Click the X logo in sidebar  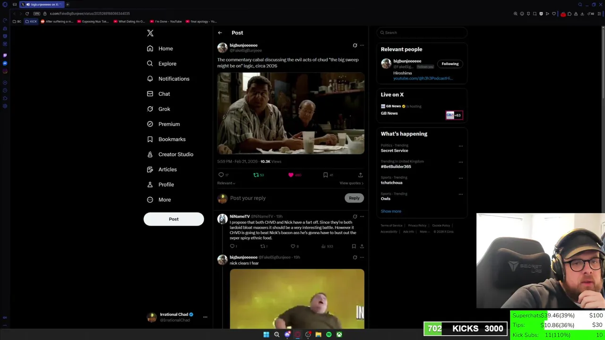coord(150,33)
